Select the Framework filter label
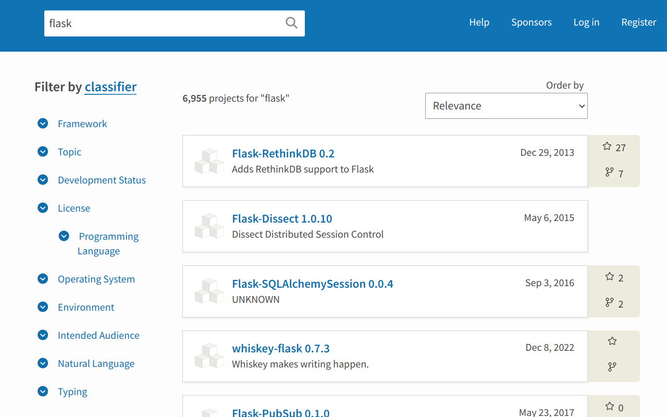The image size is (667, 417). point(82,124)
